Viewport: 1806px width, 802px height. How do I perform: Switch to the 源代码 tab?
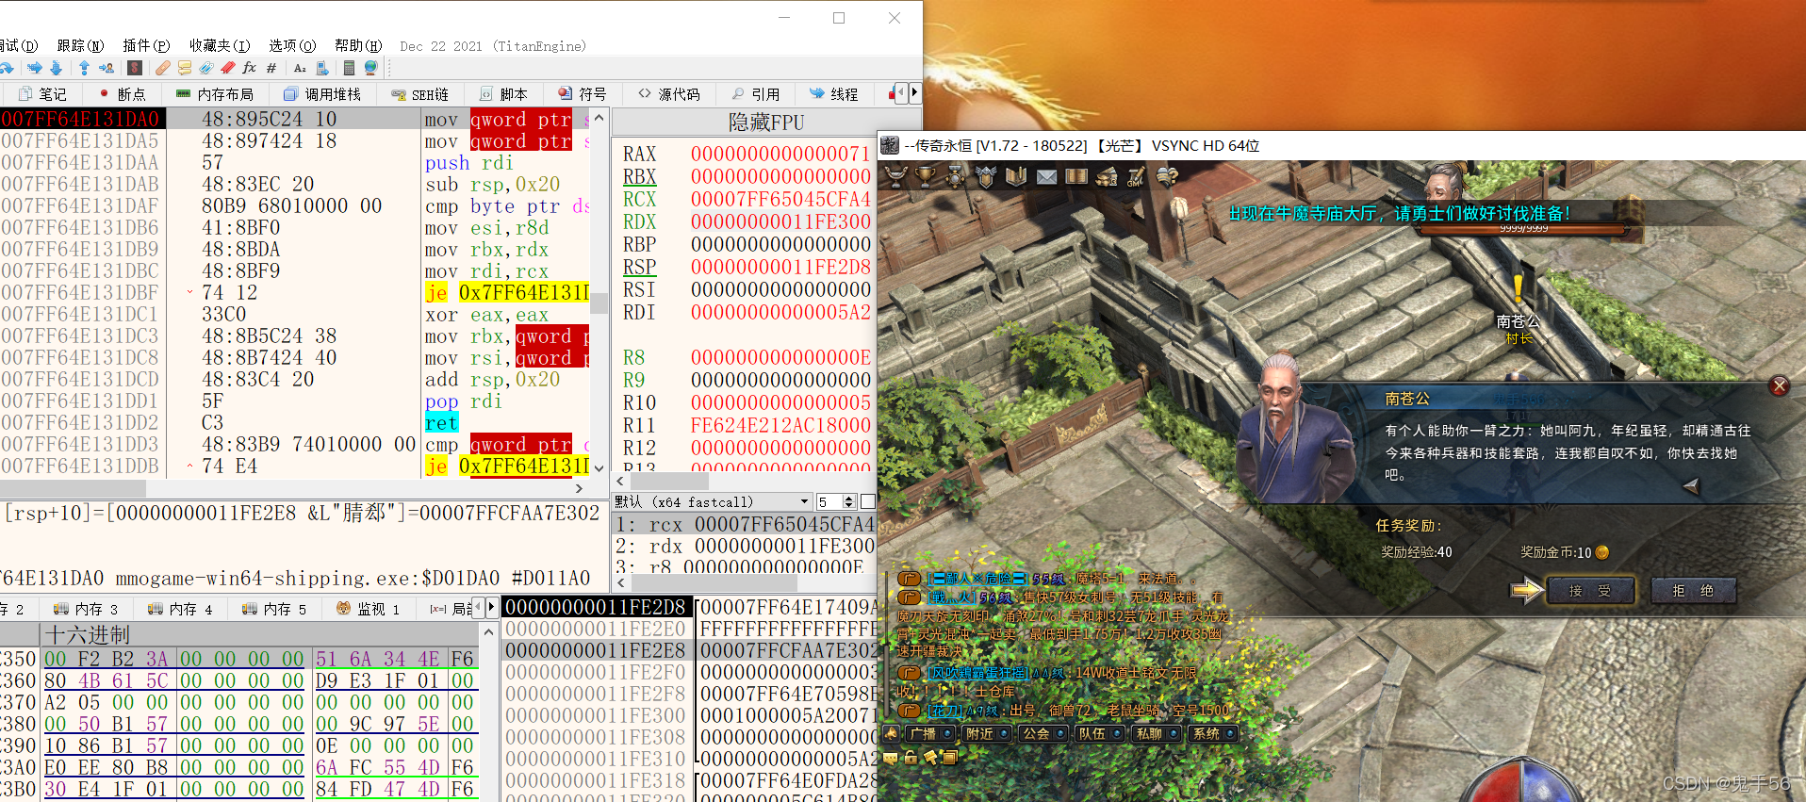pyautogui.click(x=669, y=94)
